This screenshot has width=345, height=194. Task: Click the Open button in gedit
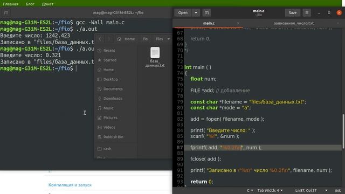(183, 13)
